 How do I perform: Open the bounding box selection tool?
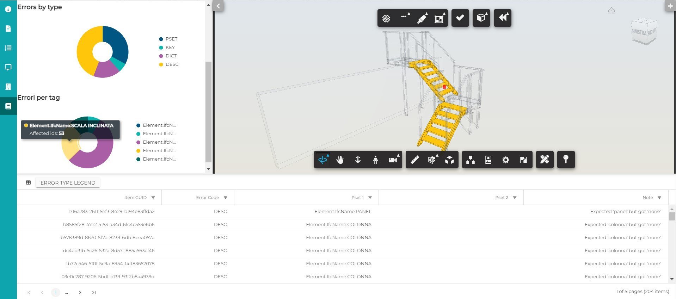tap(439, 18)
